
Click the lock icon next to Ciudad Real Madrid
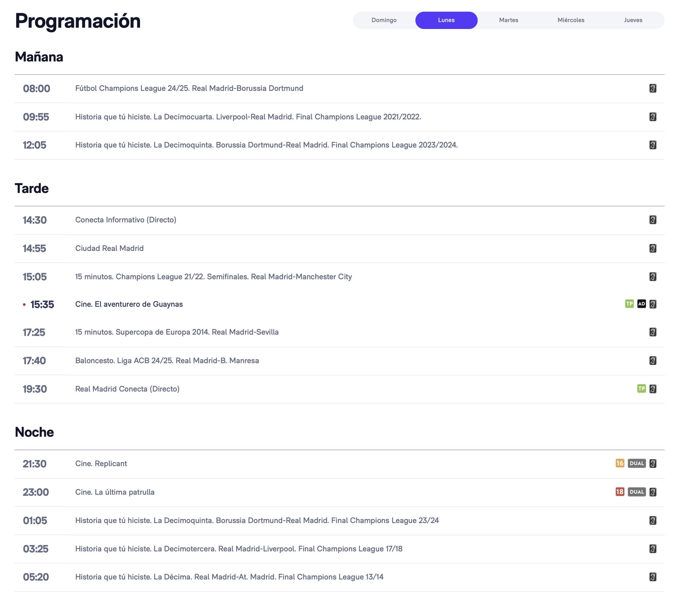point(653,247)
